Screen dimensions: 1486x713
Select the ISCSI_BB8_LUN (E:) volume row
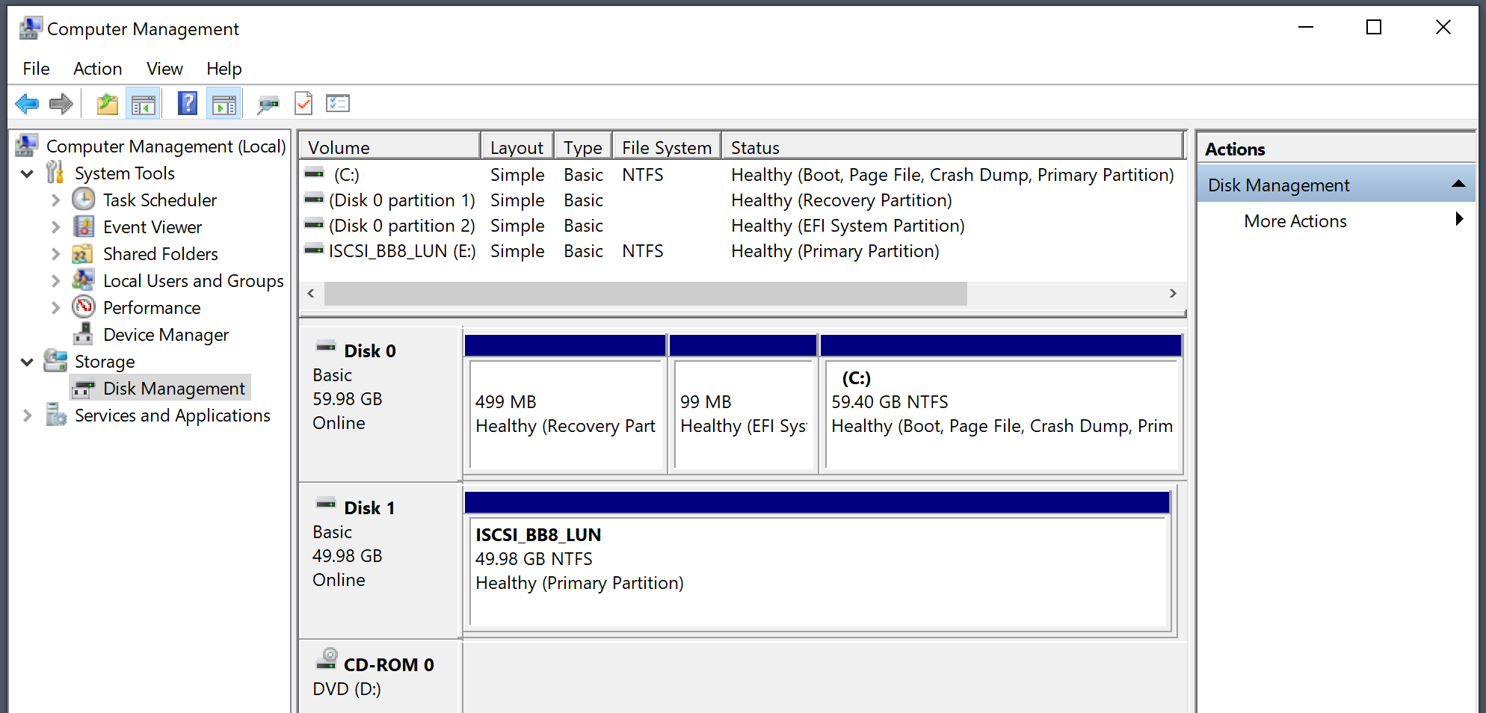click(x=742, y=251)
